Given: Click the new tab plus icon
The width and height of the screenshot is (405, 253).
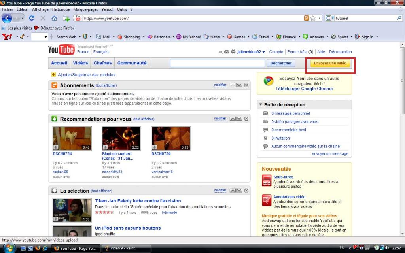Looking at the screenshot, I should tap(66, 18).
